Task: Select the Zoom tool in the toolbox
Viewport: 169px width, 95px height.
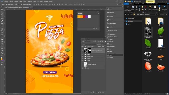Action: (x=2, y=53)
